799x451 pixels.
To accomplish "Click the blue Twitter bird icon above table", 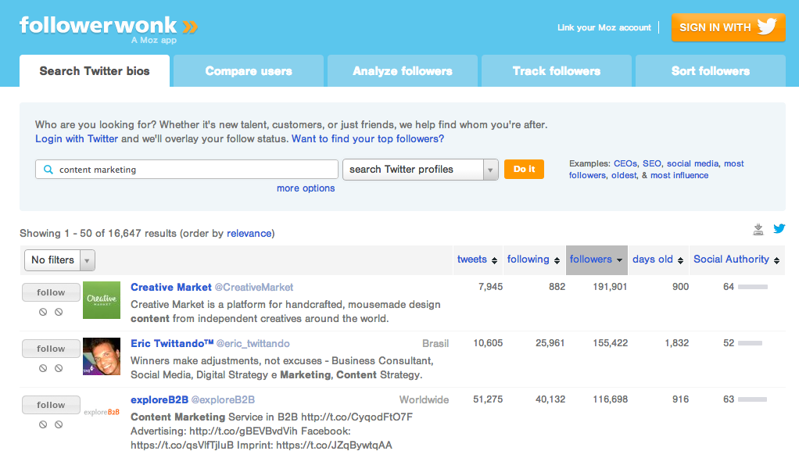I will 779,228.
